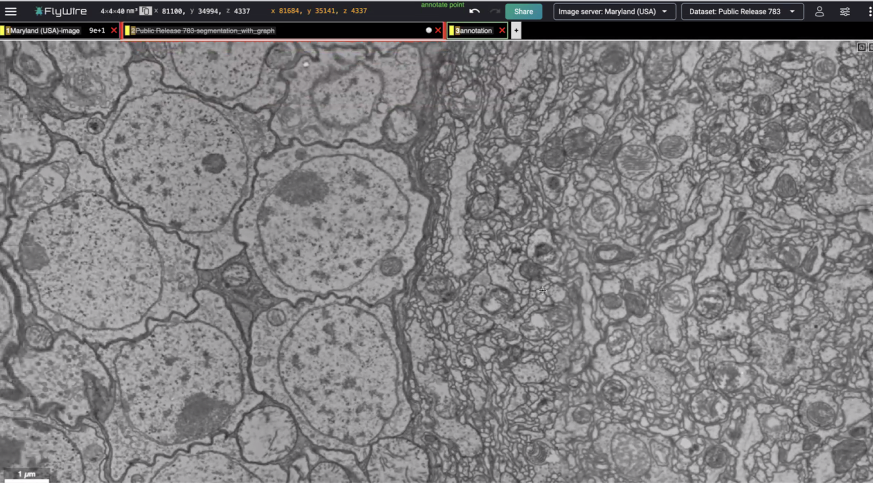
Task: Undo the last action
Action: 474,11
